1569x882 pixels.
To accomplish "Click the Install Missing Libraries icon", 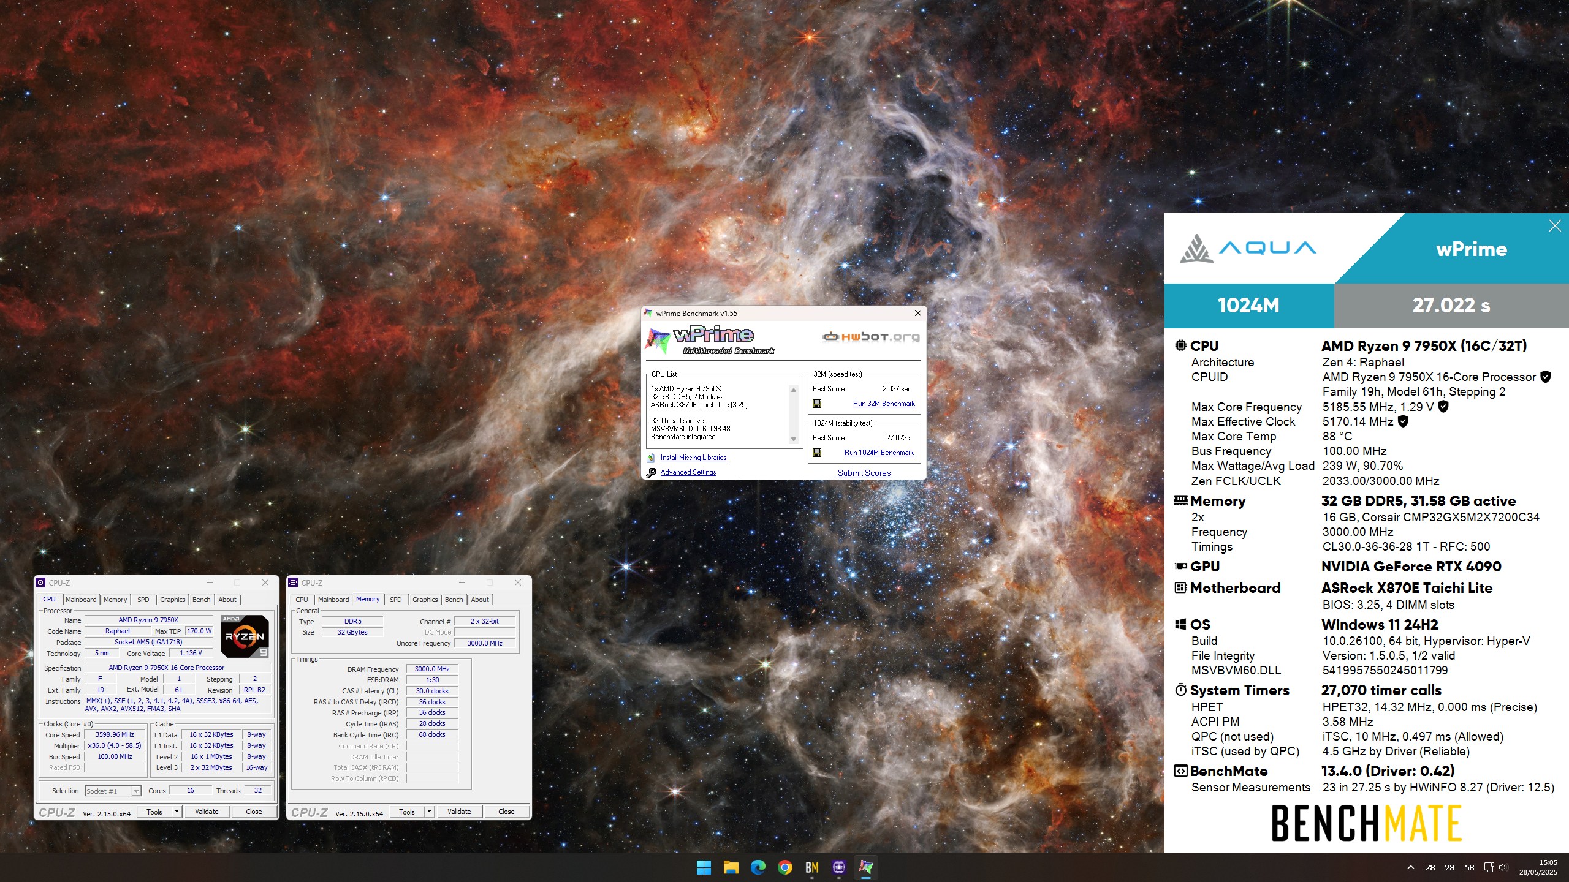I will [x=651, y=458].
